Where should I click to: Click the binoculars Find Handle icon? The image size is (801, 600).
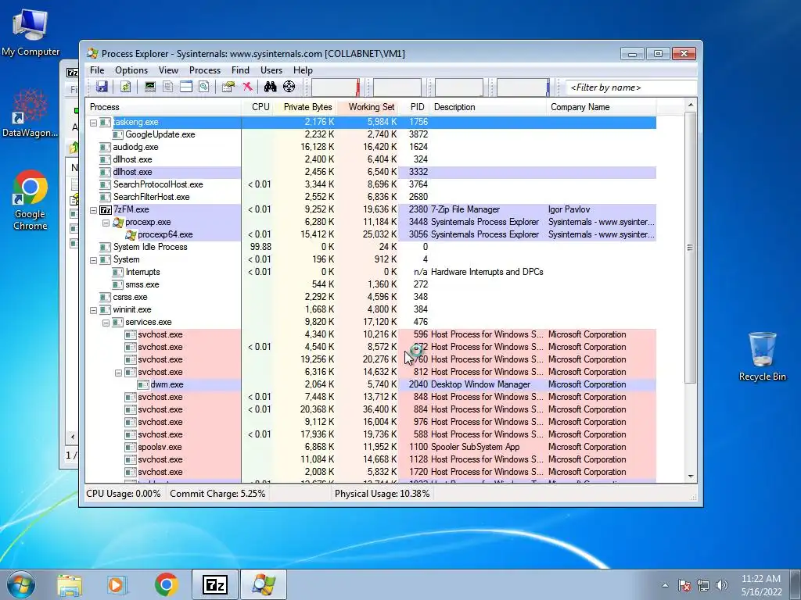point(270,87)
